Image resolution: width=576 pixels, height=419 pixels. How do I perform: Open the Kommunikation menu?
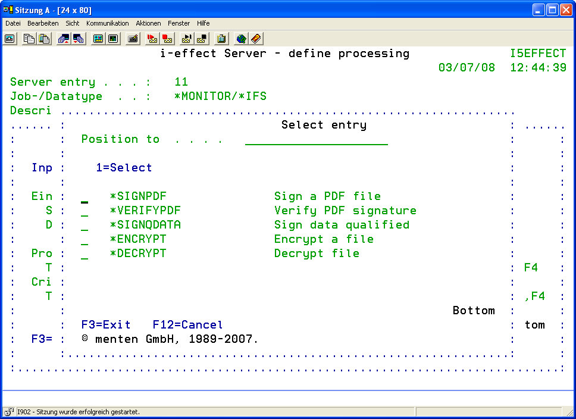click(x=107, y=23)
